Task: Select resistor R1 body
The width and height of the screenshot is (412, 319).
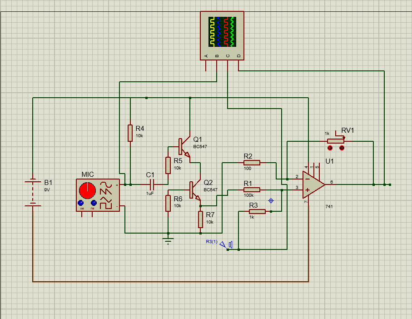Action: [252, 189]
